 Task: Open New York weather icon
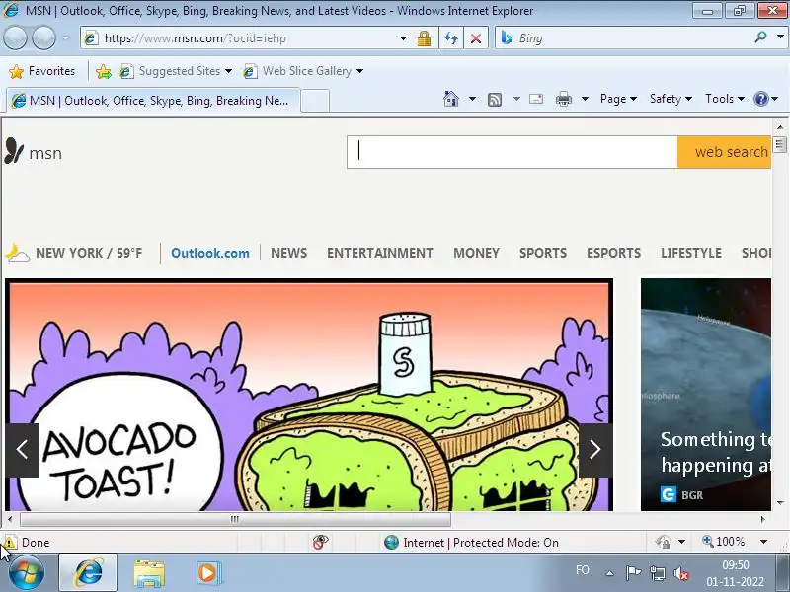click(18, 253)
